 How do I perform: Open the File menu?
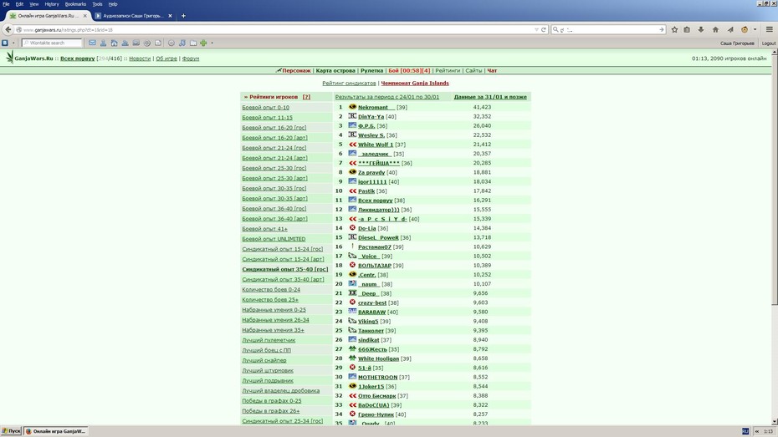[x=6, y=4]
